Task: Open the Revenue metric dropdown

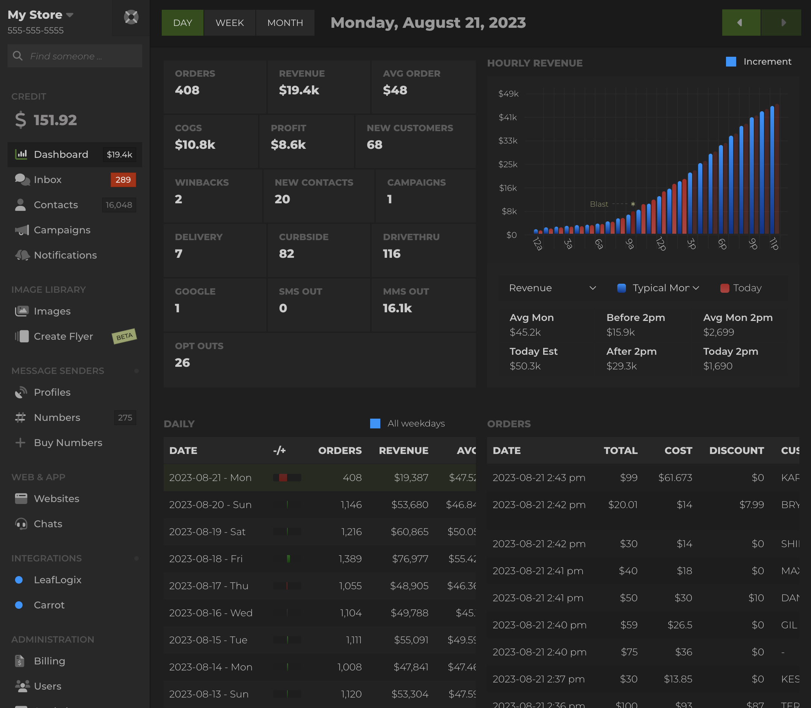Action: pos(551,288)
